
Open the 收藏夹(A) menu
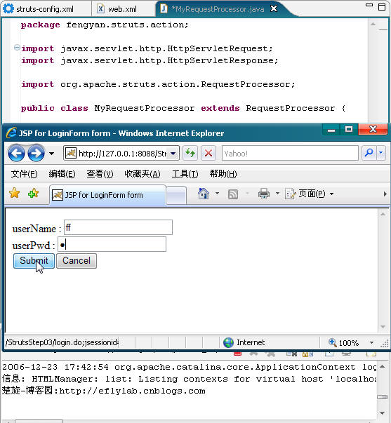pyautogui.click(x=143, y=174)
